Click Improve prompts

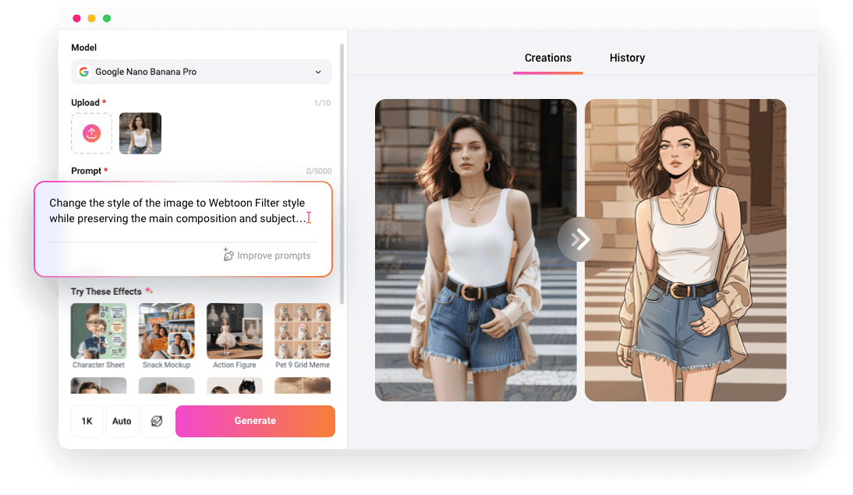click(x=267, y=256)
